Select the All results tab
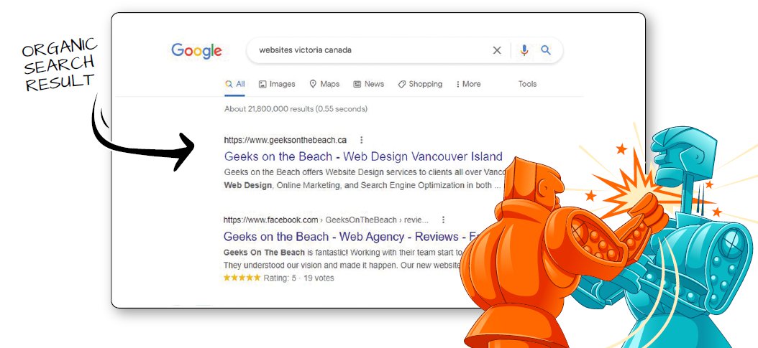The height and width of the screenshot is (348, 758). tap(235, 84)
